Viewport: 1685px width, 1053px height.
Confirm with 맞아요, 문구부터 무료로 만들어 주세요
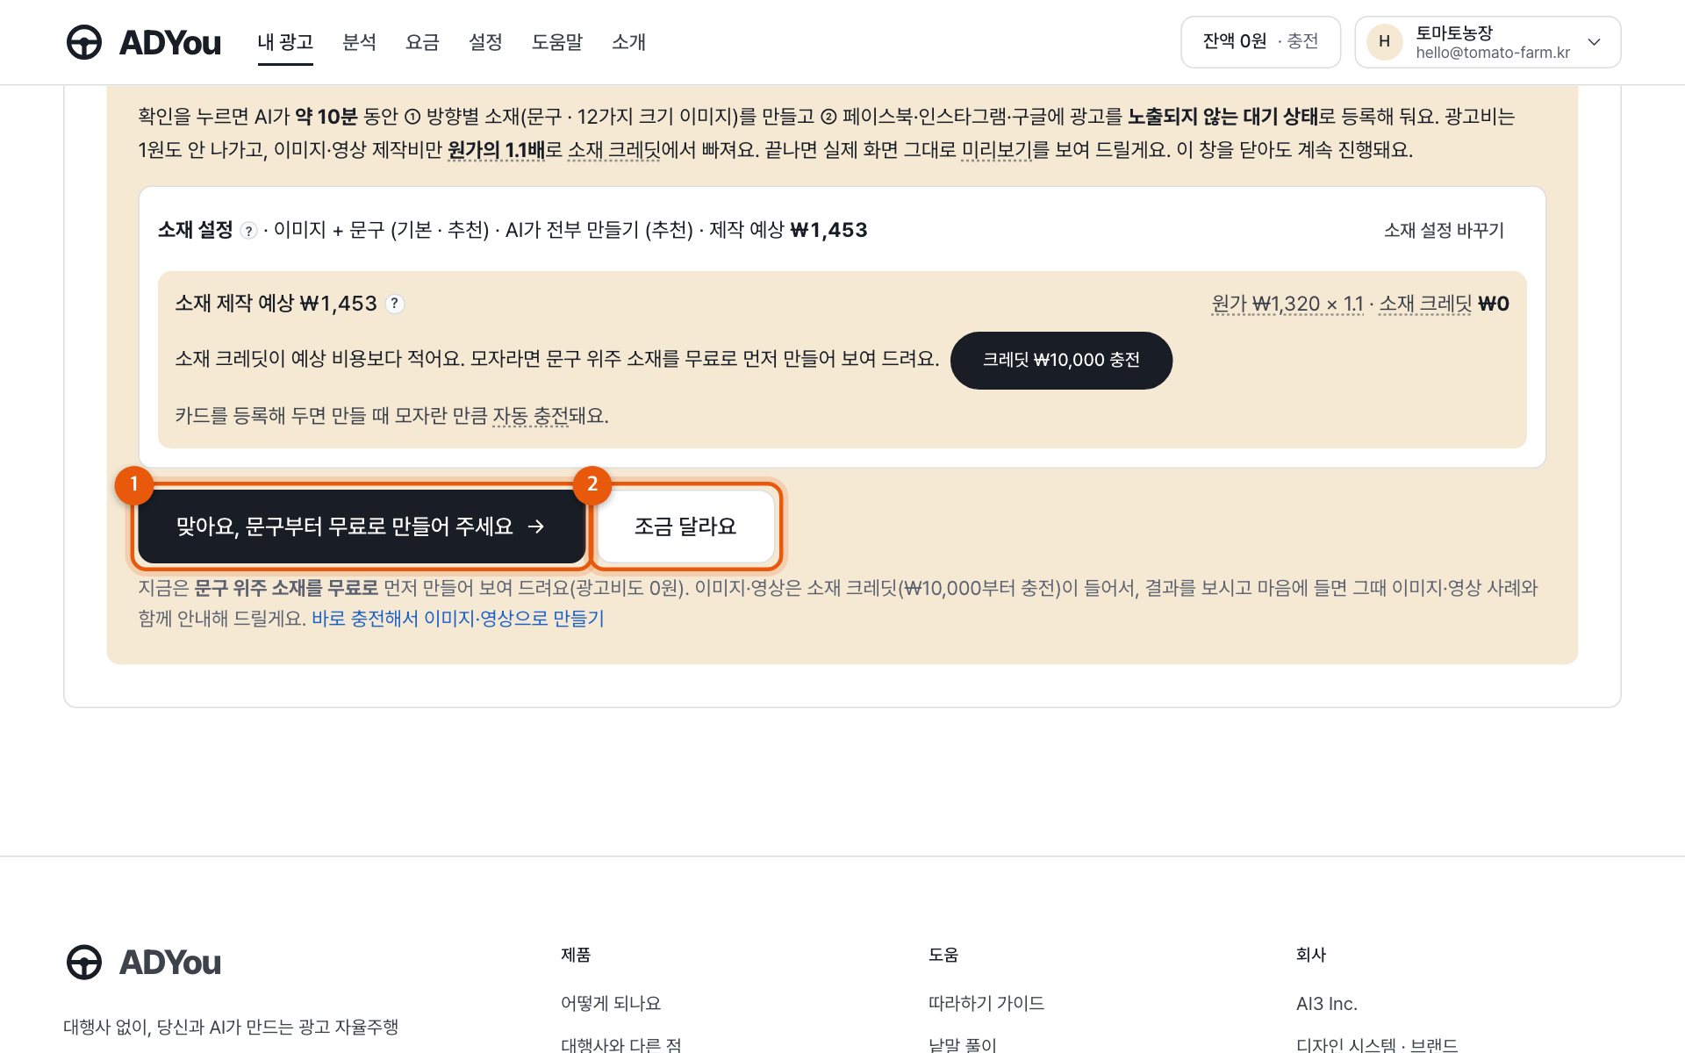pyautogui.click(x=361, y=526)
